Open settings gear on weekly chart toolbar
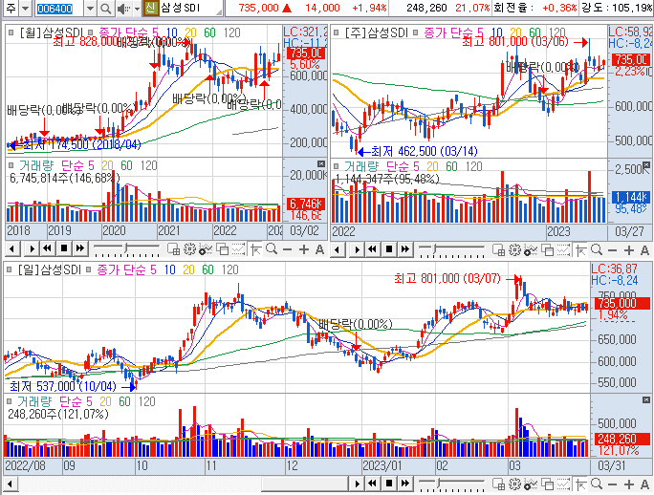Image resolution: width=654 pixels, height=495 pixels. 515,249
